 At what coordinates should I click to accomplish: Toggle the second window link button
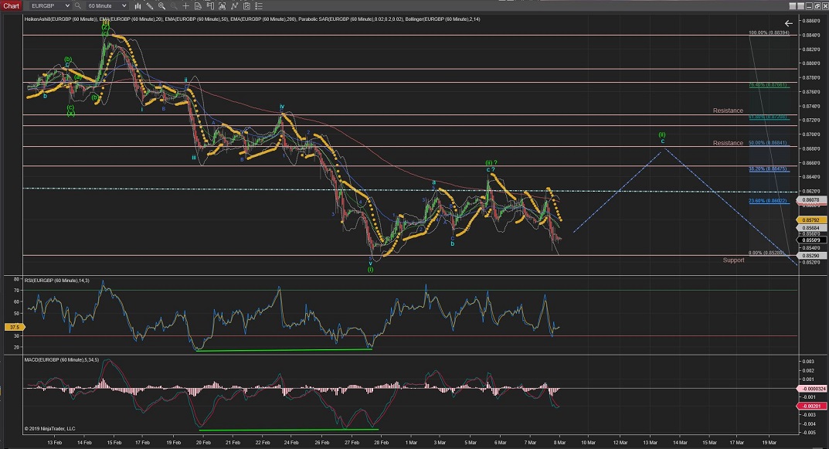tap(800, 6)
